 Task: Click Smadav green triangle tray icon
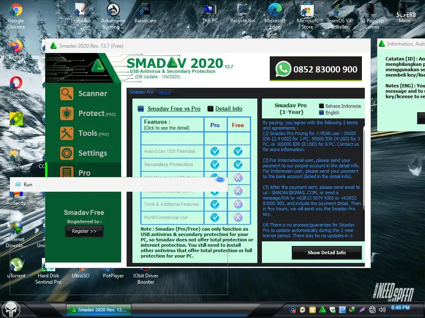(x=322, y=310)
